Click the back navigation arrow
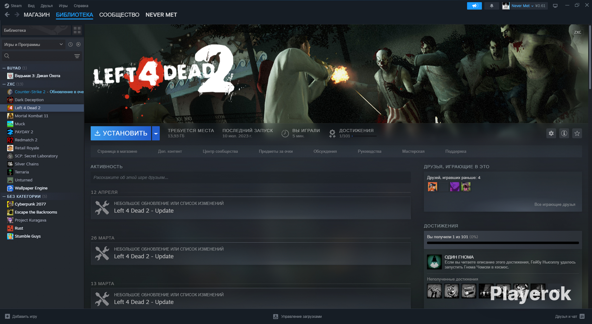 point(7,15)
